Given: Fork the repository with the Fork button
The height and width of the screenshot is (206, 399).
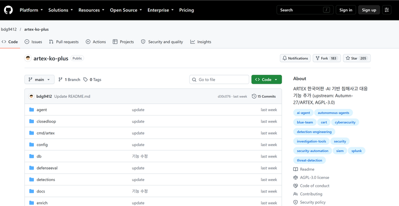Looking at the screenshot, I should tap(327, 58).
